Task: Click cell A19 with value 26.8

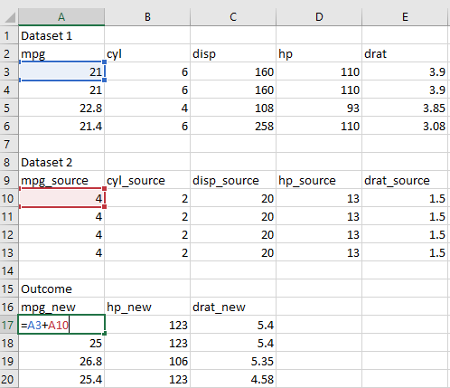Action: [61, 361]
